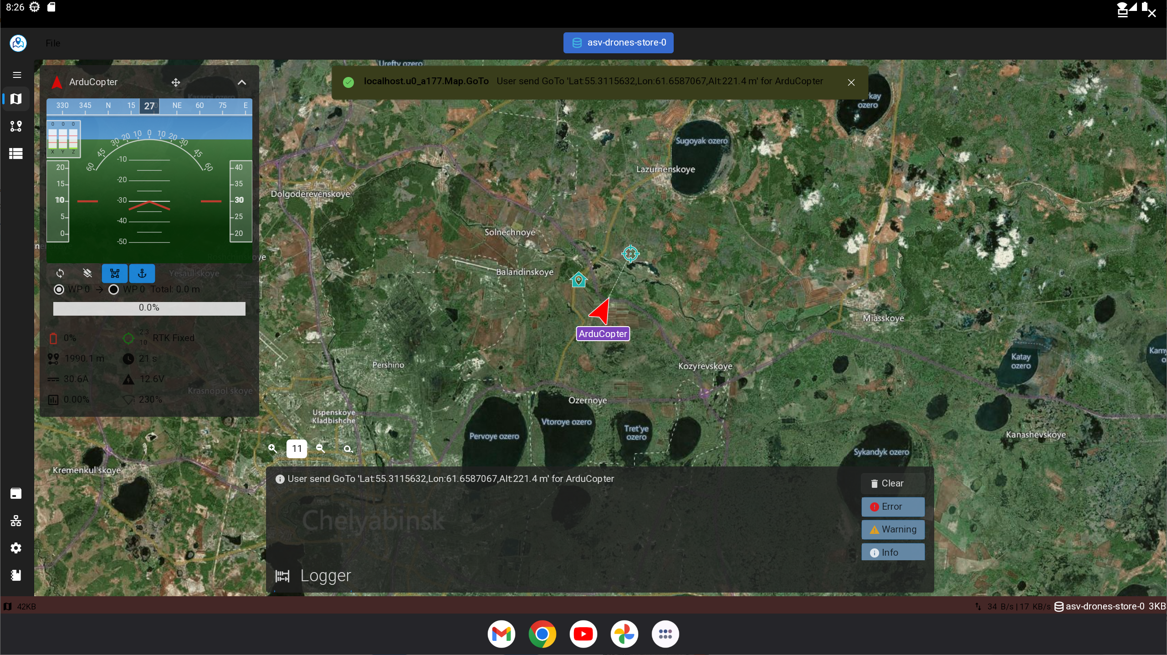Click the Clear button in the Logger panel
Image resolution: width=1167 pixels, height=655 pixels.
[x=893, y=483]
